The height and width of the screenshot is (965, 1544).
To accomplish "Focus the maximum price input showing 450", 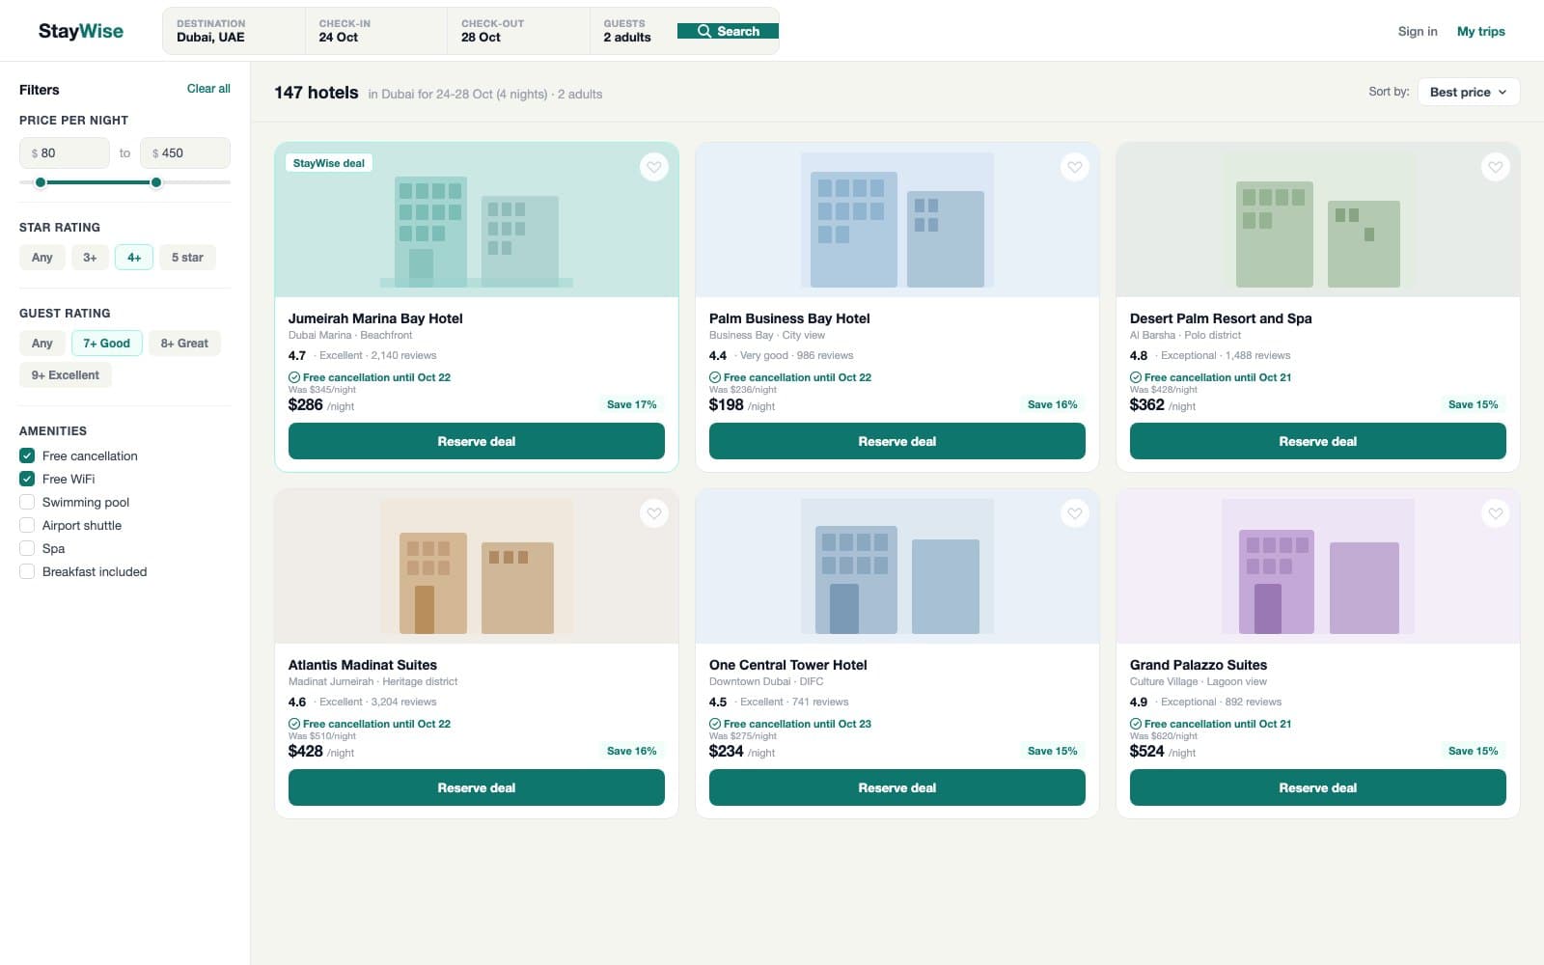I will [185, 152].
